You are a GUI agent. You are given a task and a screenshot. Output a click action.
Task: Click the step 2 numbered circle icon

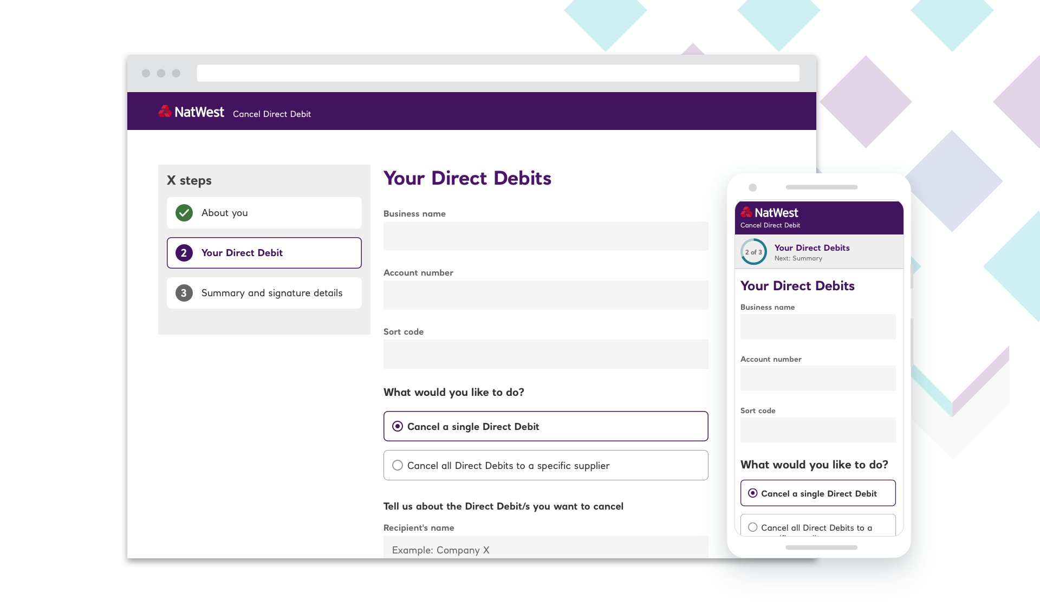183,252
